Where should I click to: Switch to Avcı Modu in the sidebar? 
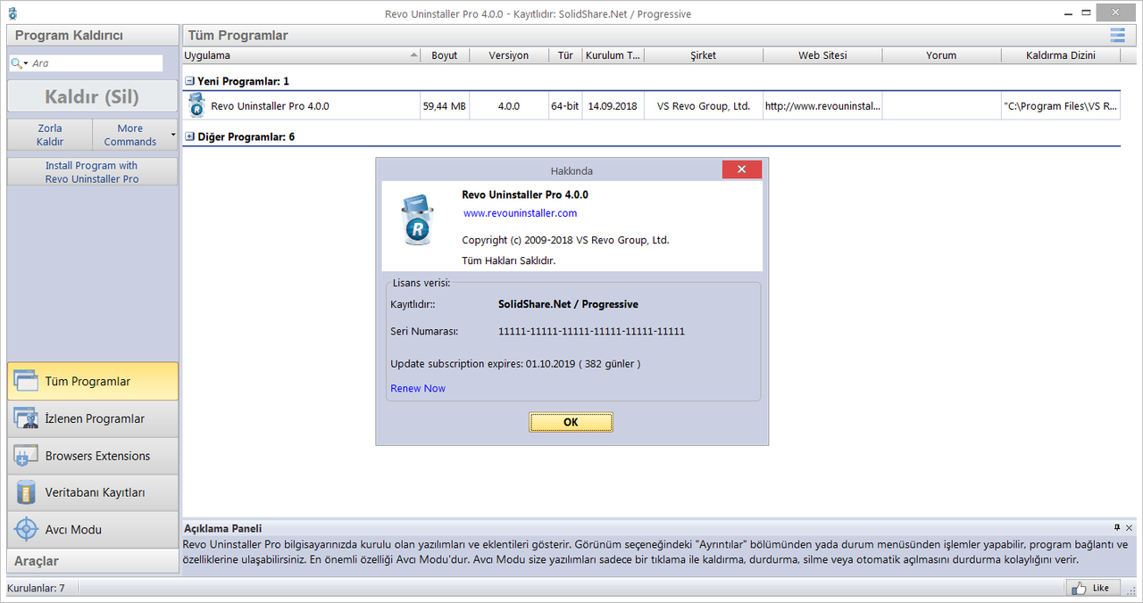(x=92, y=529)
